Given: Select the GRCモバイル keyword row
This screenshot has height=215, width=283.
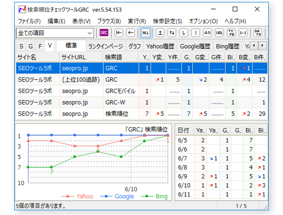Looking at the screenshot, I should (x=141, y=91).
